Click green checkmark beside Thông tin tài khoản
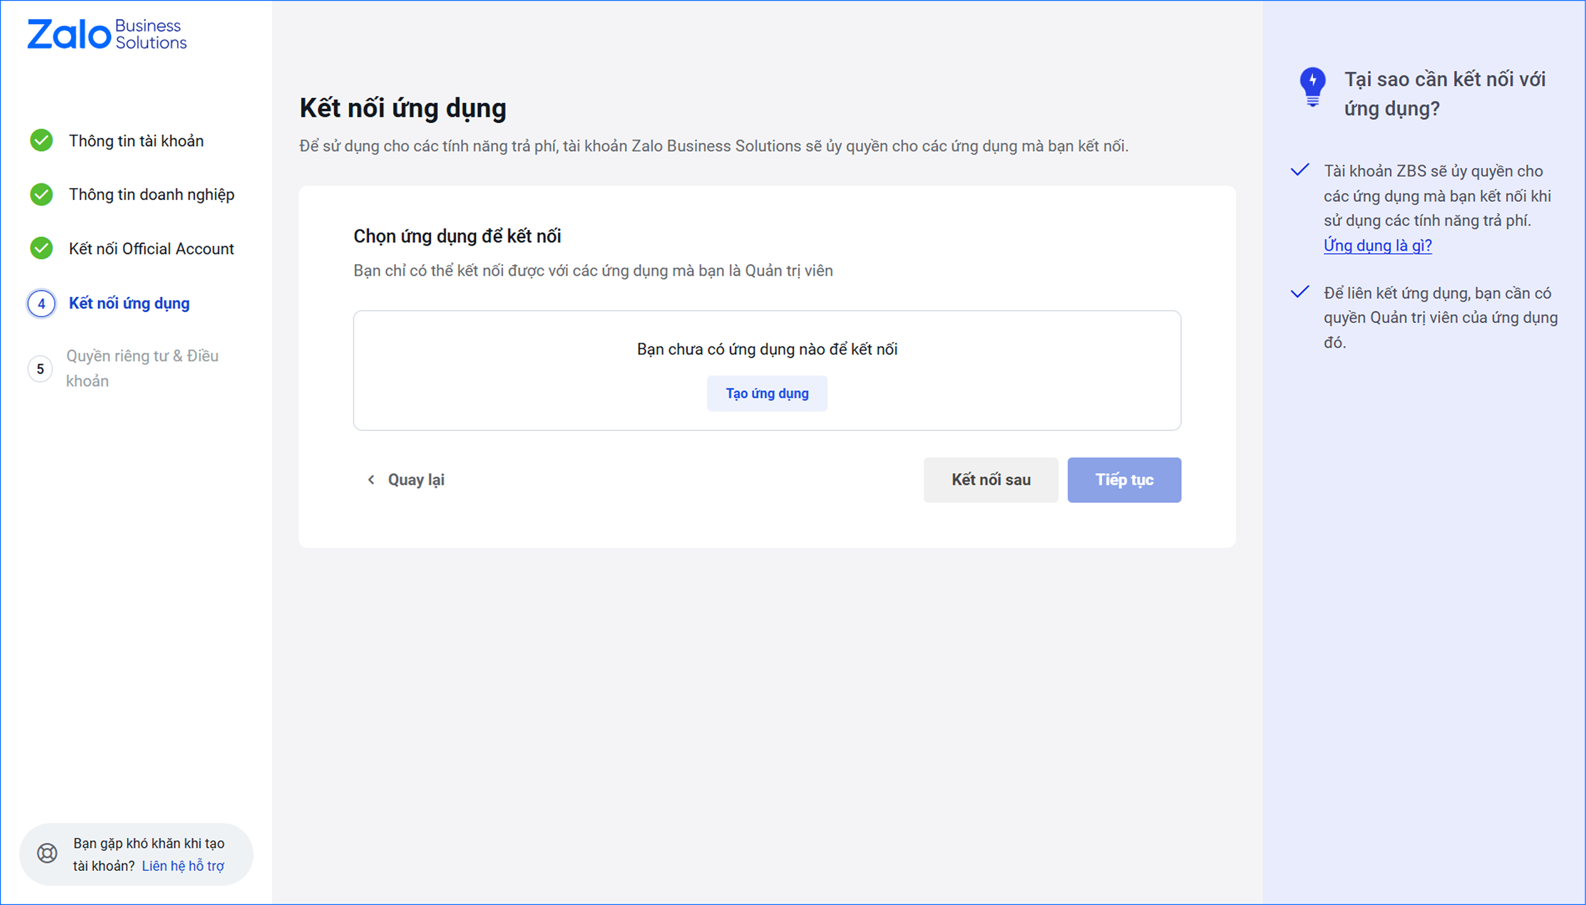This screenshot has height=905, width=1586. click(42, 141)
